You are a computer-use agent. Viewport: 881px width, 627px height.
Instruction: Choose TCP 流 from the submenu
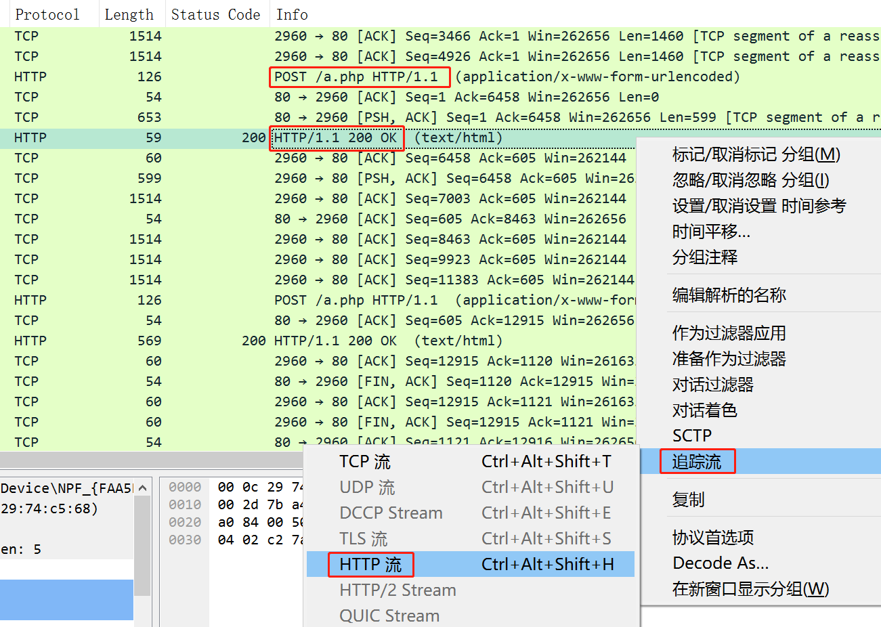(x=364, y=462)
